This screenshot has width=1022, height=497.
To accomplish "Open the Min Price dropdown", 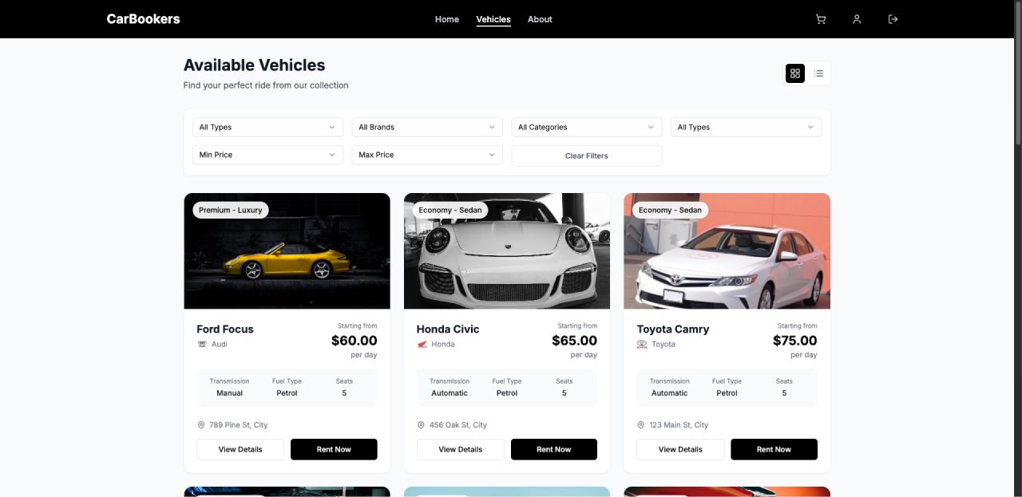I will tap(267, 155).
